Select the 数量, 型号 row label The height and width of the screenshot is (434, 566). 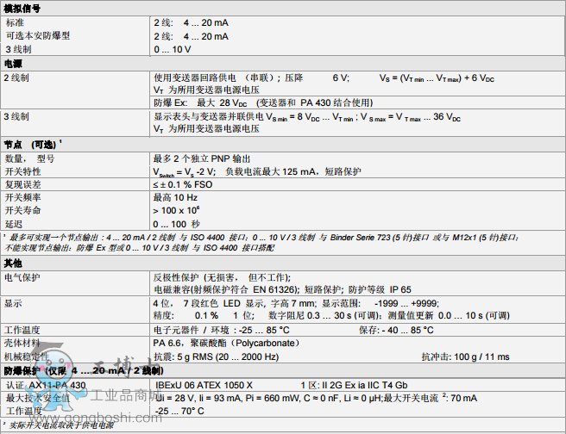coord(30,158)
